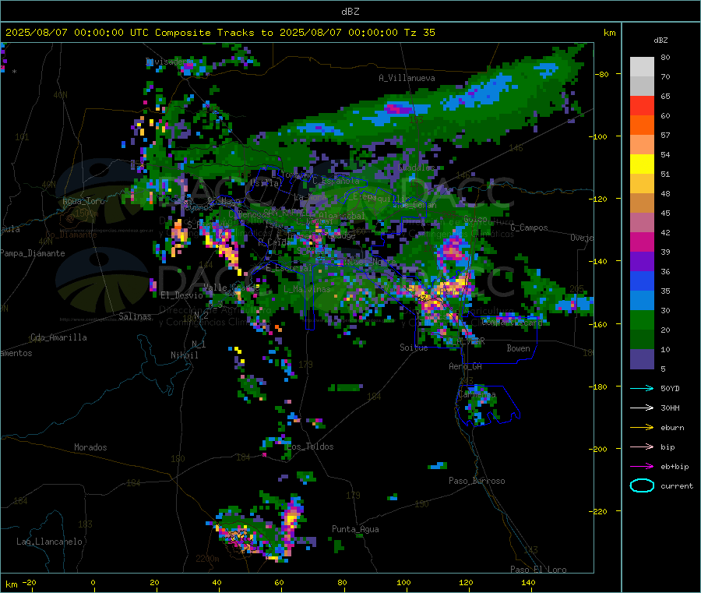The height and width of the screenshot is (593, 701).
Task: Click the 'Soitue' place label
Action: (x=414, y=348)
